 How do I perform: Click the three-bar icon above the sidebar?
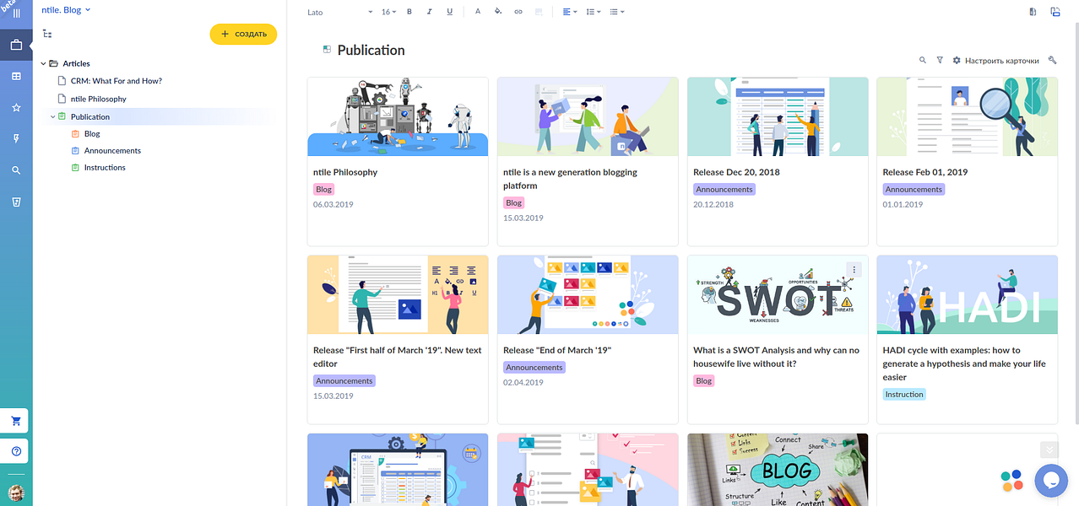coord(16,13)
